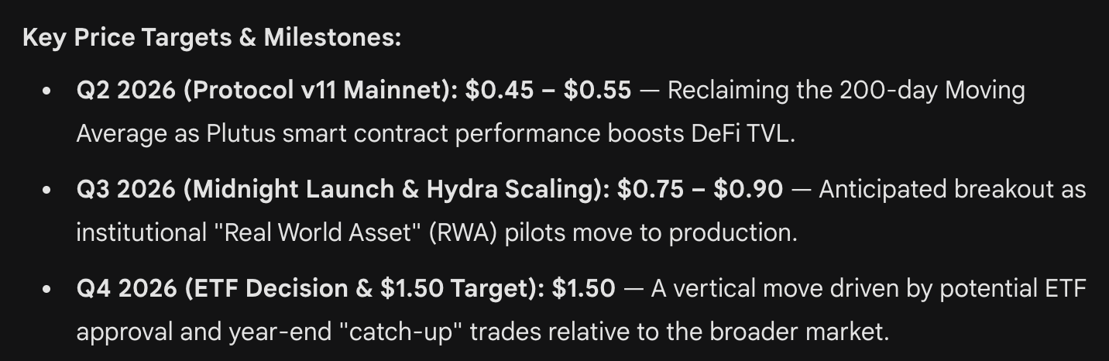Click the third bullet point dot

click(48, 289)
